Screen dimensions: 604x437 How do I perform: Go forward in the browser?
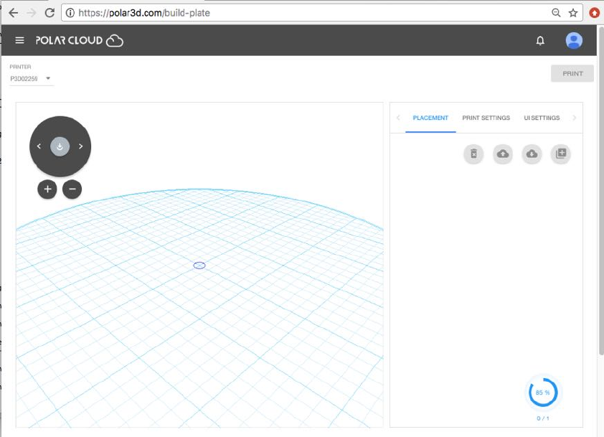click(31, 13)
